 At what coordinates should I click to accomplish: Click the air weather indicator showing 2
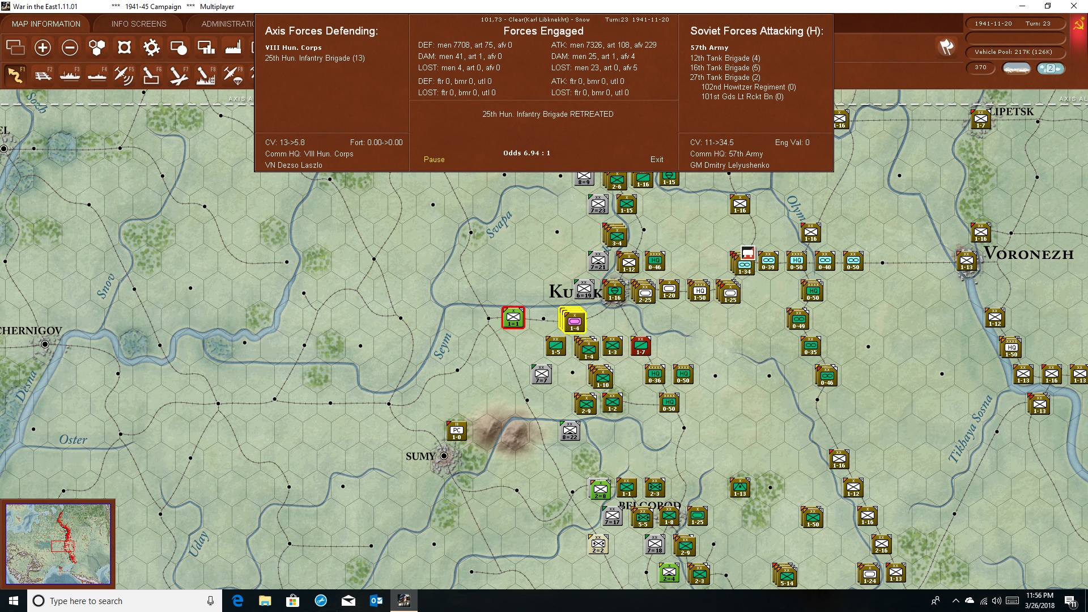point(1051,69)
